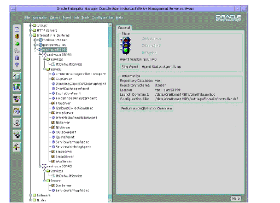Open the Configuration menu
The height and width of the screenshot is (203, 280).
tap(103, 18)
